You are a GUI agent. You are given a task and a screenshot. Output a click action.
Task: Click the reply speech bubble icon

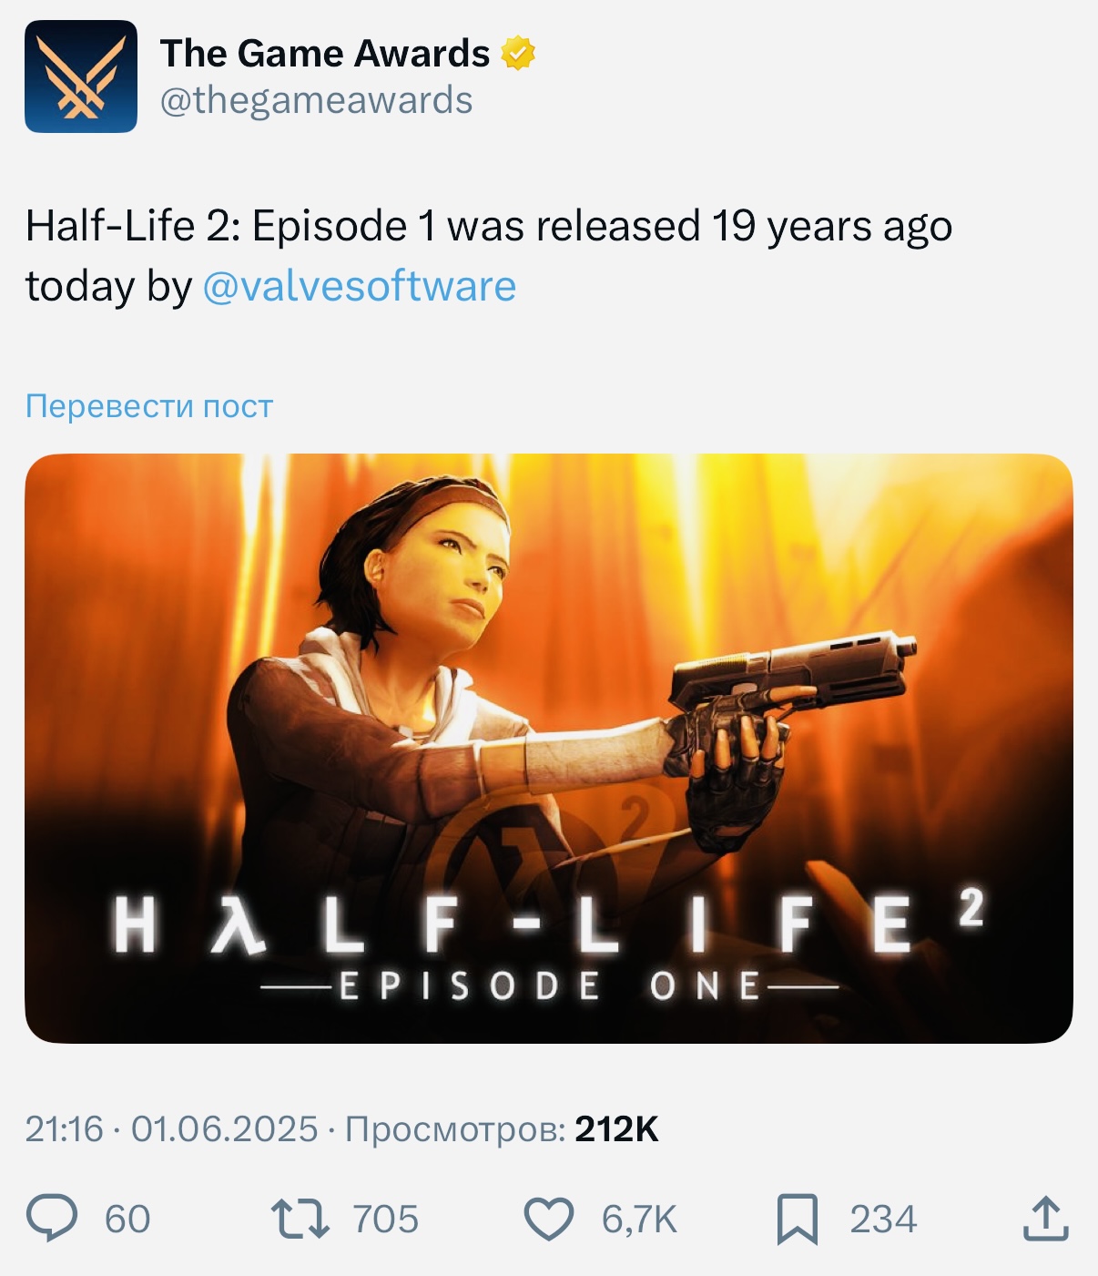[52, 1219]
